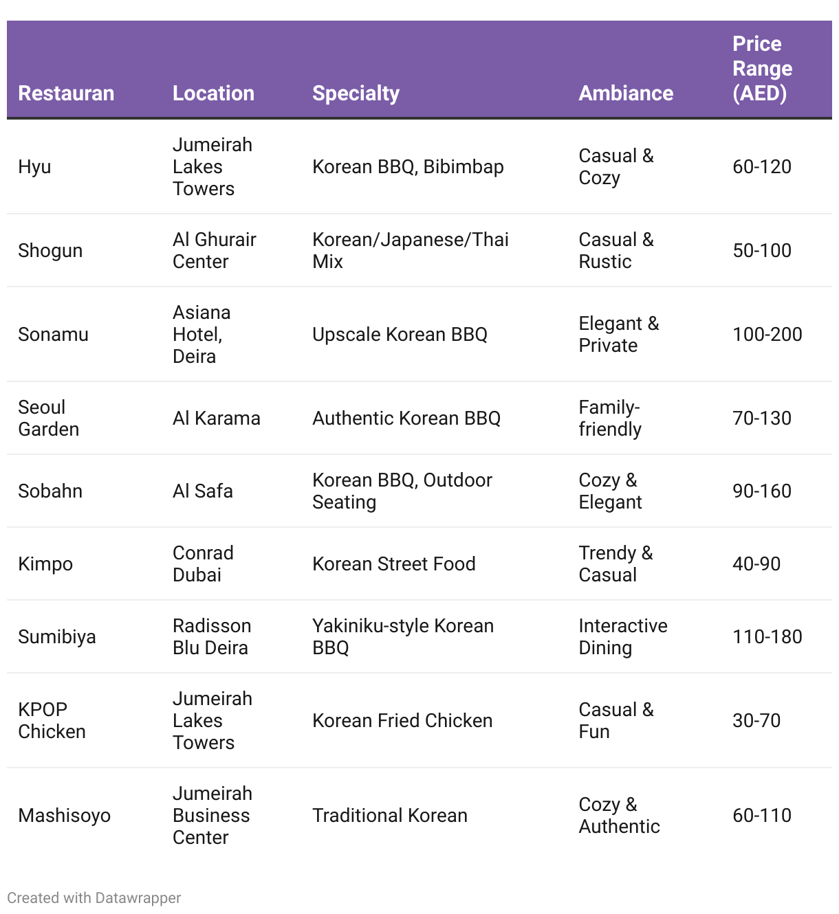The width and height of the screenshot is (839, 914).
Task: Select the Hyu restaurant name cell
Action: (34, 167)
